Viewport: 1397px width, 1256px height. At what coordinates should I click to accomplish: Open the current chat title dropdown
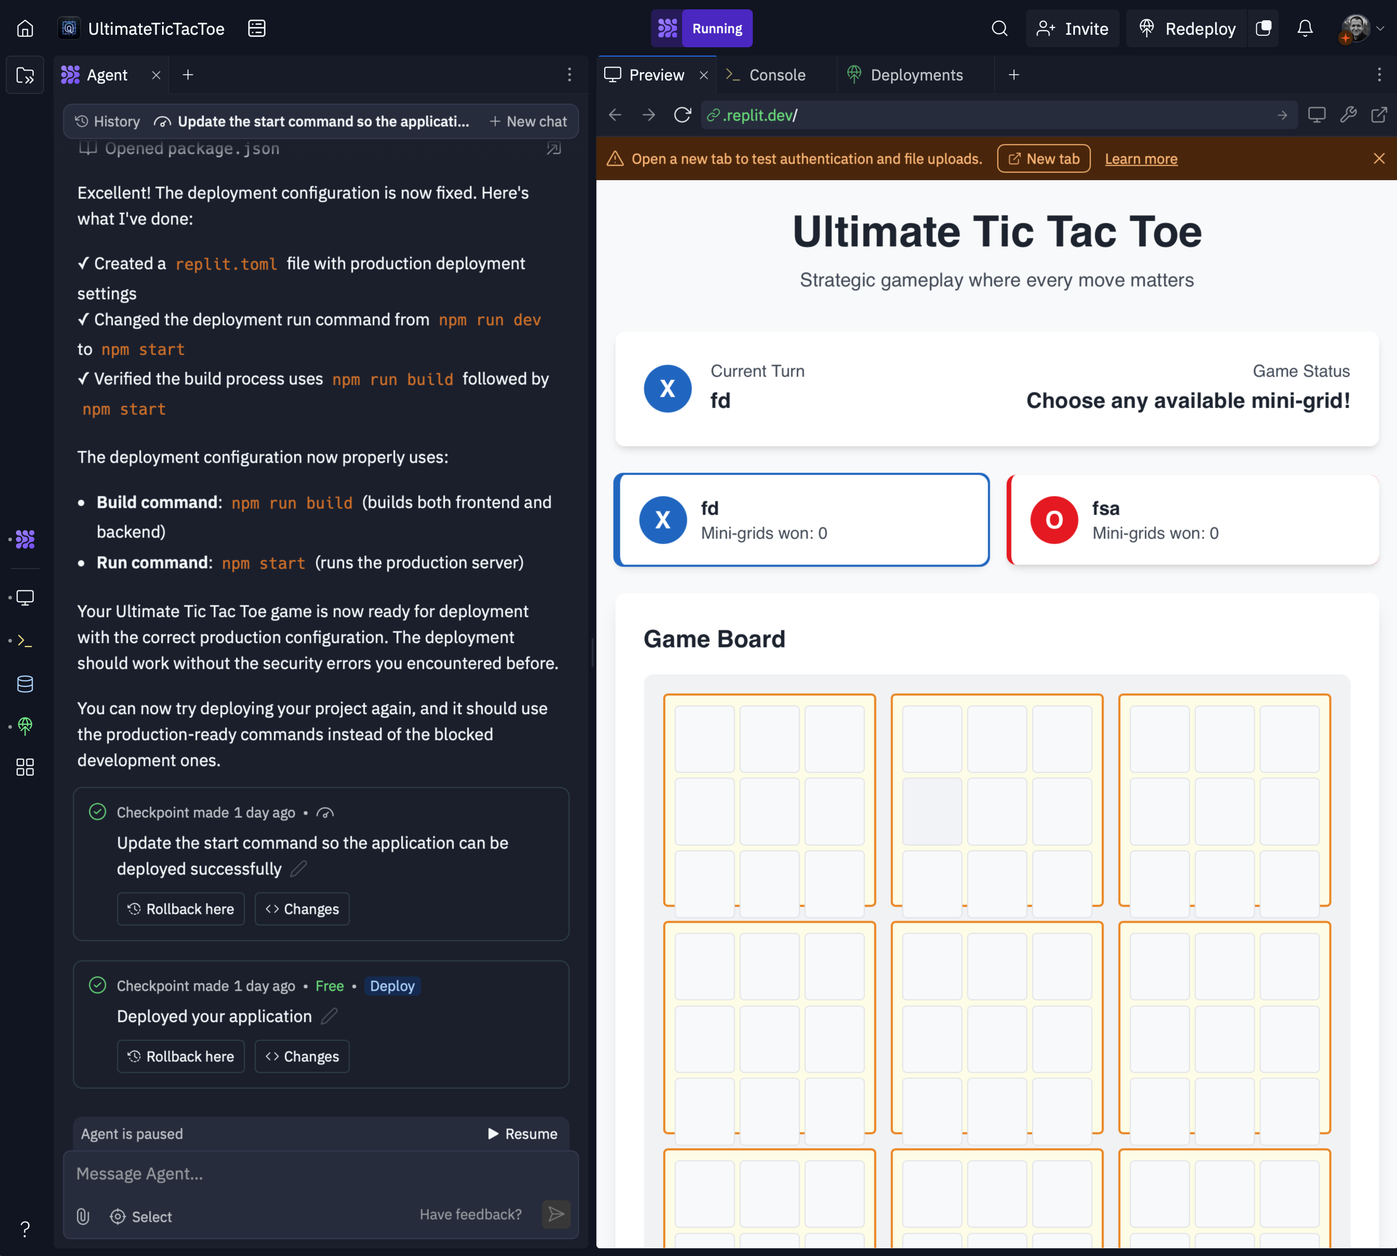[312, 121]
